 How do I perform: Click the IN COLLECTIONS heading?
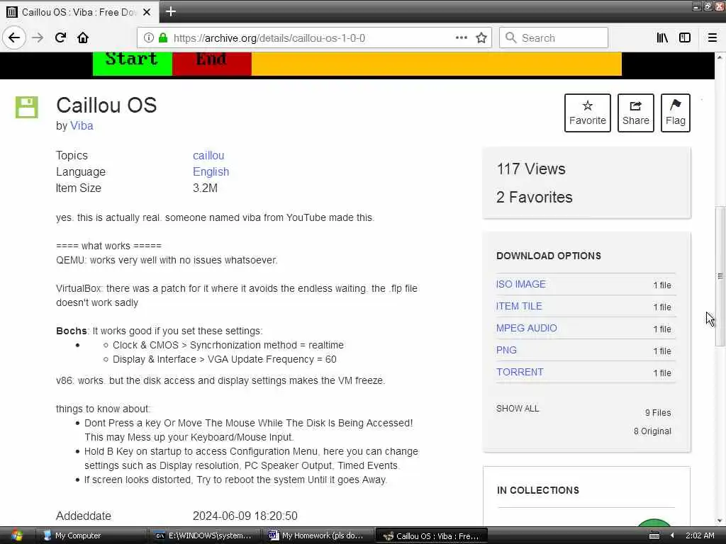(x=538, y=490)
